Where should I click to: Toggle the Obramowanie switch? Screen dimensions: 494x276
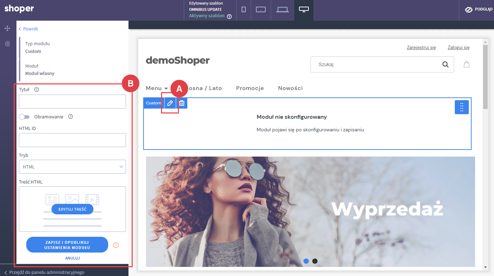[24, 117]
